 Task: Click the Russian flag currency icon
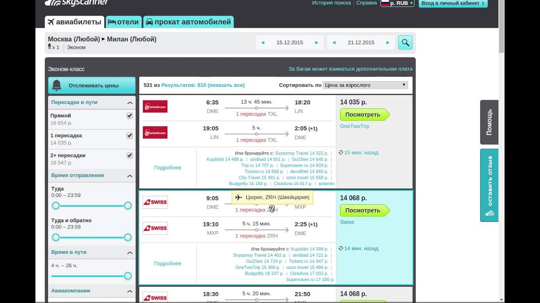pos(385,3)
